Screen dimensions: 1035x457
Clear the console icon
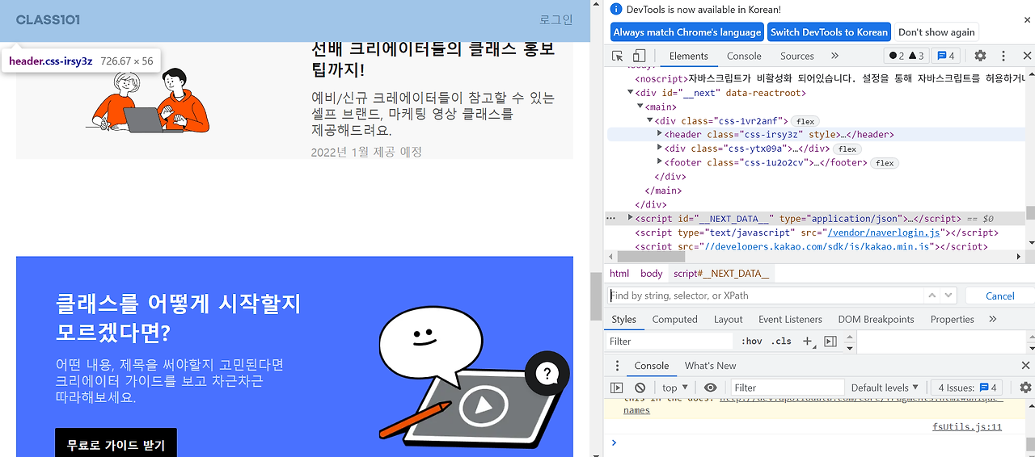pyautogui.click(x=640, y=388)
